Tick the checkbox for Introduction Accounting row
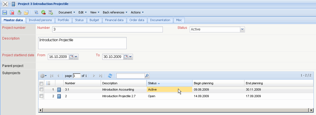 pos(41,89)
